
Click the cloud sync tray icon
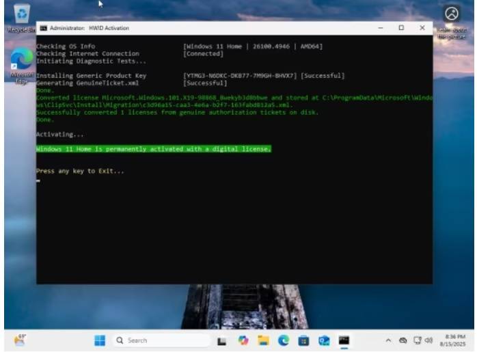tap(403, 340)
